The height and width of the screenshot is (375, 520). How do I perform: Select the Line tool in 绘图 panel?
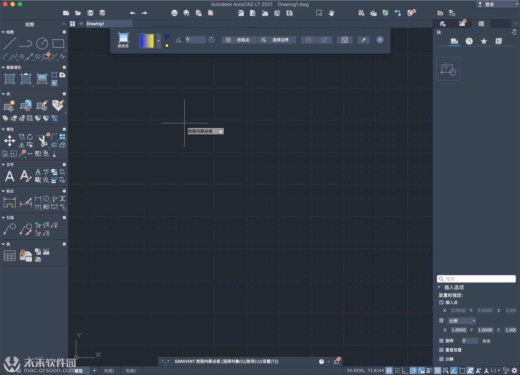pyautogui.click(x=10, y=43)
